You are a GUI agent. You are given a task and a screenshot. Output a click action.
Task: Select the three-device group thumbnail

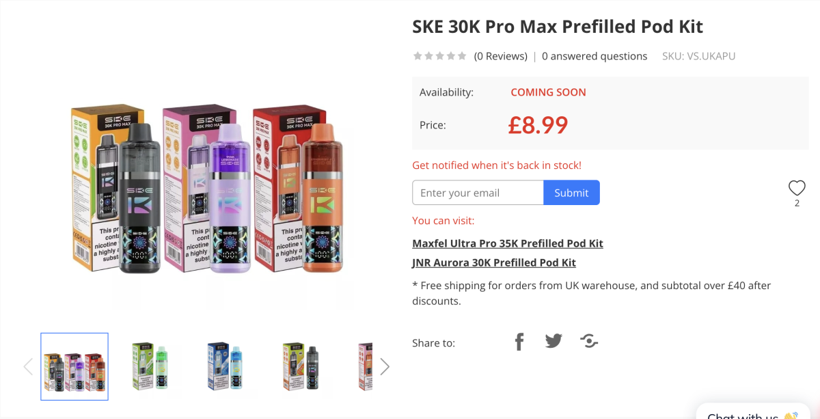click(74, 366)
